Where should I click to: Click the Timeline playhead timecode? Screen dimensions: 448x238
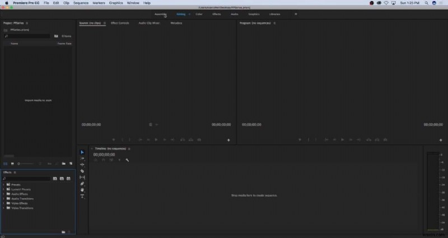[x=104, y=155]
